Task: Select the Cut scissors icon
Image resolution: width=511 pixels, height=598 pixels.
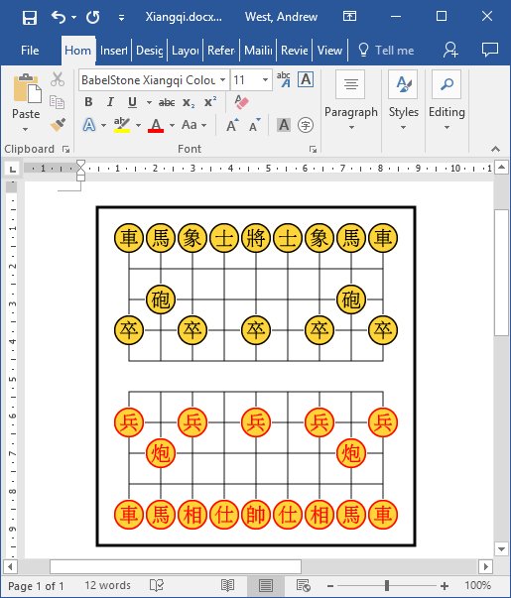Action: click(x=58, y=79)
